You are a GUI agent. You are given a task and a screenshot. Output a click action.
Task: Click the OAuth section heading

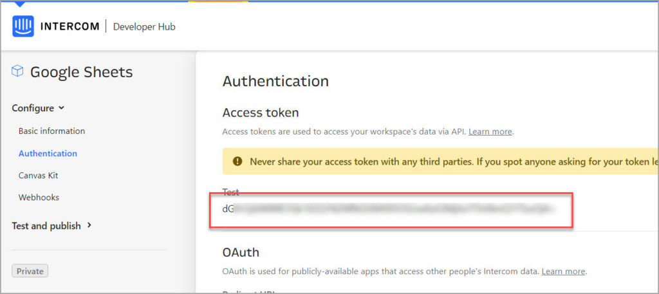point(241,252)
